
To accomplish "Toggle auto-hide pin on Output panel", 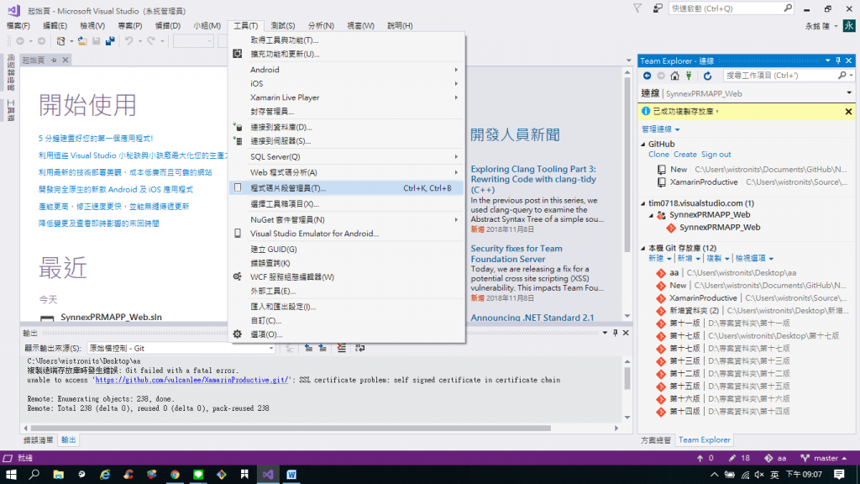I will click(616, 333).
